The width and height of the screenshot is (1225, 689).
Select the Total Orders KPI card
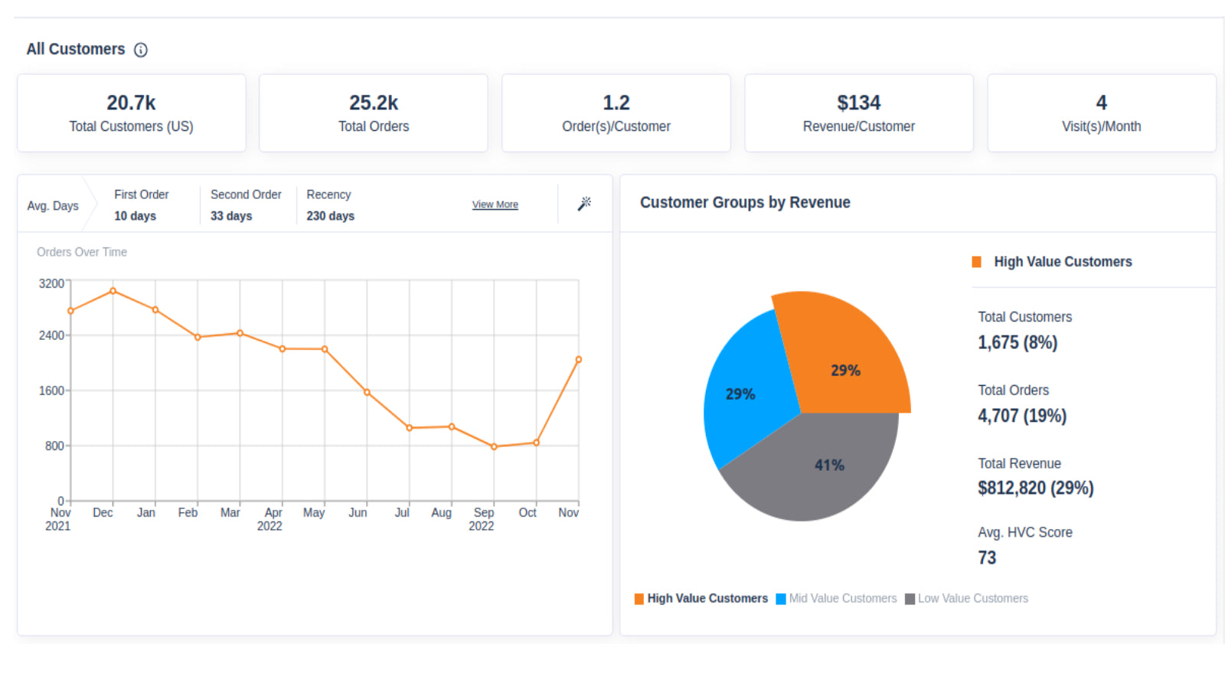pyautogui.click(x=374, y=113)
